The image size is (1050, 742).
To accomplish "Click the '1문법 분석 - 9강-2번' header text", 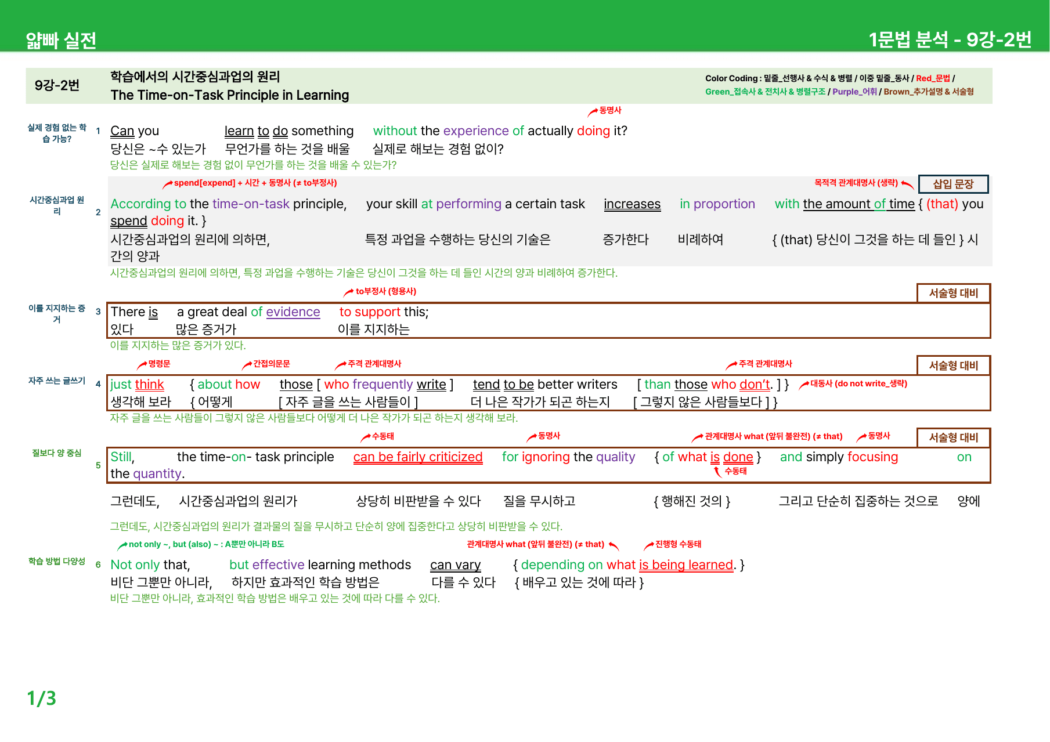I will click(950, 39).
